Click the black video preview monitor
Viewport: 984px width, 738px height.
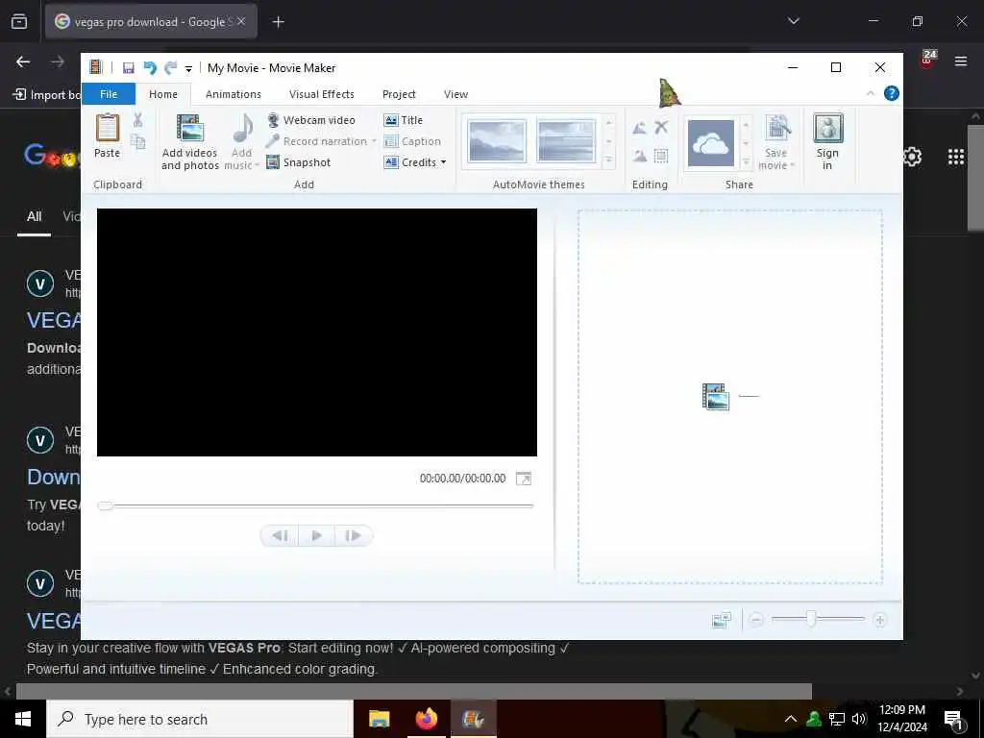[317, 332]
